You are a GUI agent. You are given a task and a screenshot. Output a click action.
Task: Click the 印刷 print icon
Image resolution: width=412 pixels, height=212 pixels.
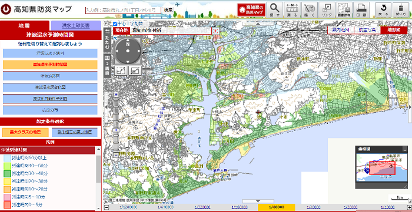tap(361, 10)
